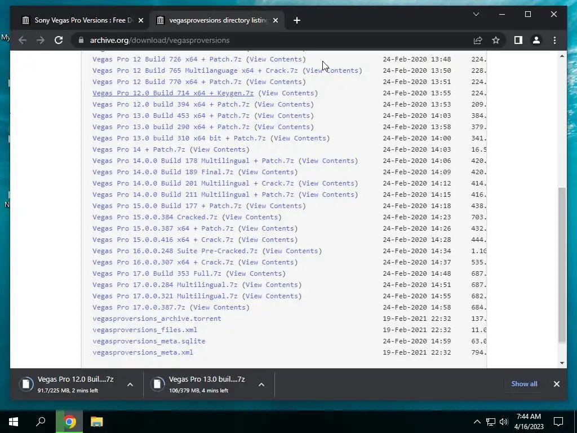Image resolution: width=577 pixels, height=433 pixels.
Task: Download Vegas Pro 13.0 Build 453 x64 + Patch.7z
Action: click(171, 116)
